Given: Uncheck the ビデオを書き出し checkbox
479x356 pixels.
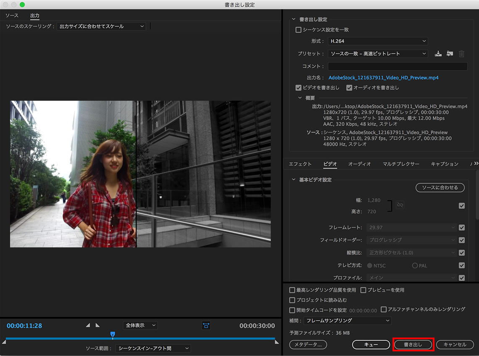Looking at the screenshot, I should click(x=298, y=88).
